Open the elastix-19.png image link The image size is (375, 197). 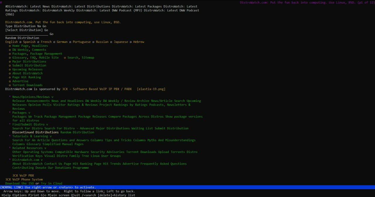point(151,89)
